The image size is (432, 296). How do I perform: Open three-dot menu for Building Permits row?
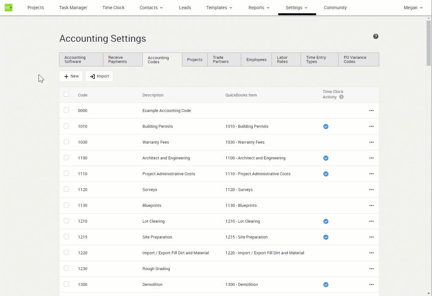click(371, 126)
